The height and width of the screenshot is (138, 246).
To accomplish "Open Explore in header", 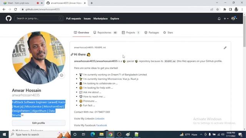I will 115,19.
